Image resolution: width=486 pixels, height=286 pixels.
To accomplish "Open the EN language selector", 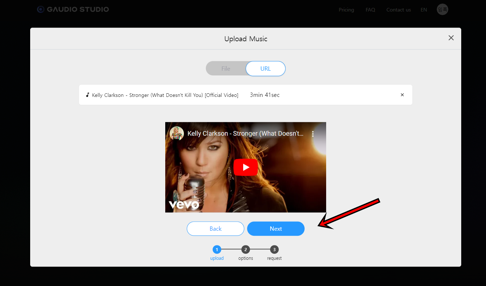I will pyautogui.click(x=424, y=10).
